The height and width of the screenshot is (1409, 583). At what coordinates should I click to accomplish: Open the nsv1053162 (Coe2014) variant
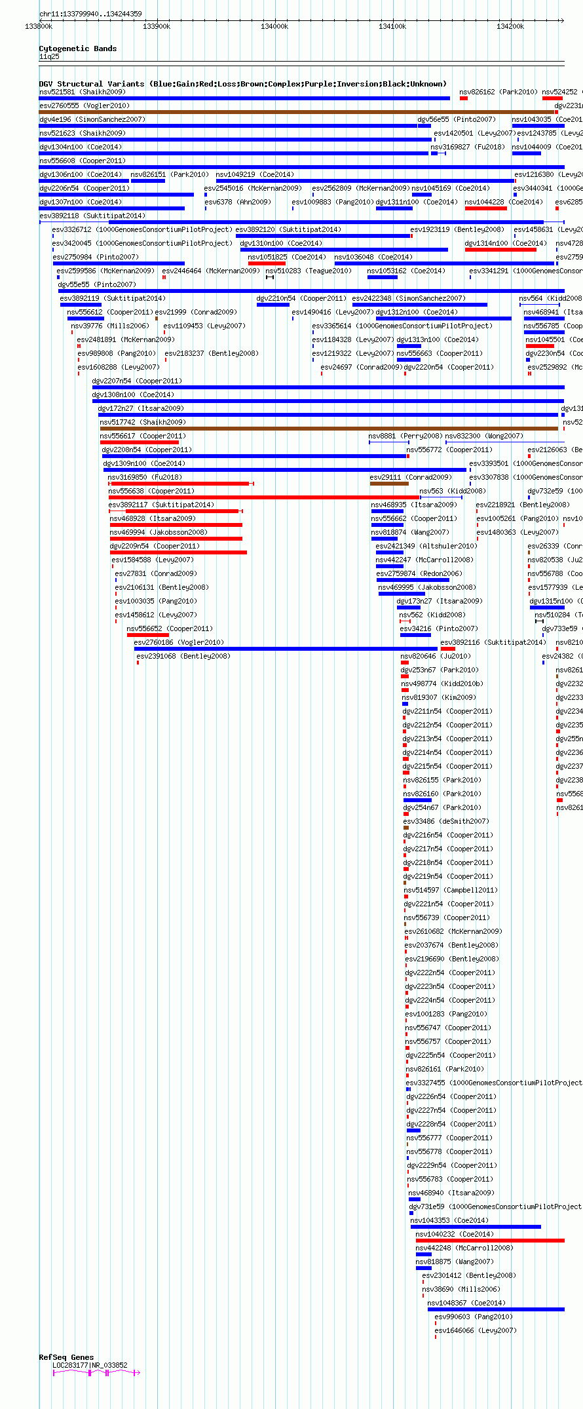(x=383, y=277)
